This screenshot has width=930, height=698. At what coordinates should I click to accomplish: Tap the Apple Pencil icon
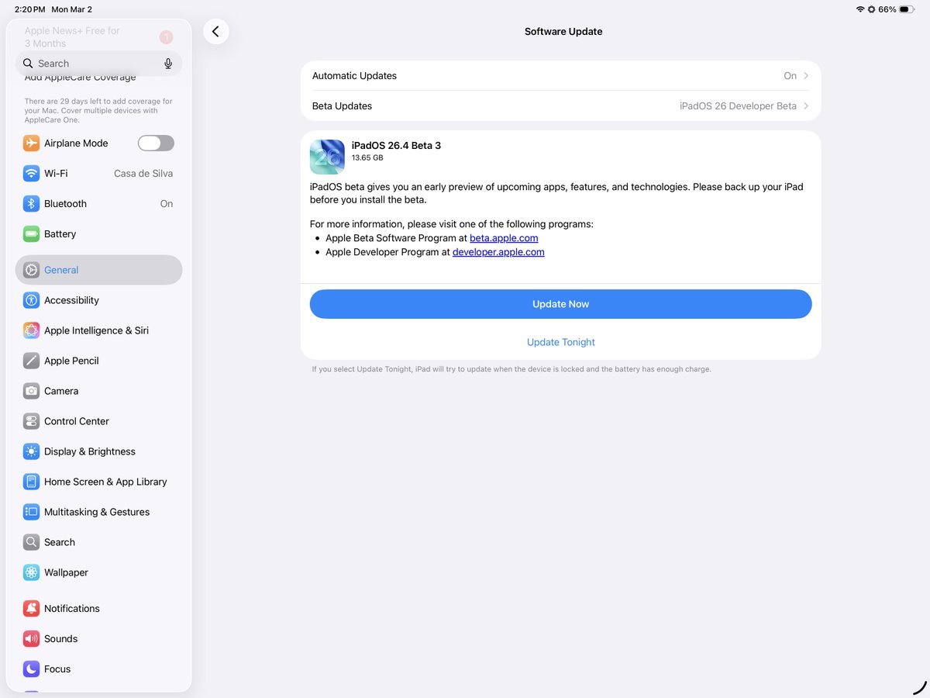click(x=31, y=361)
